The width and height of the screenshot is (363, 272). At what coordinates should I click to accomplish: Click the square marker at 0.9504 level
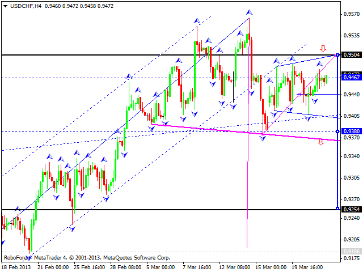click(338, 55)
